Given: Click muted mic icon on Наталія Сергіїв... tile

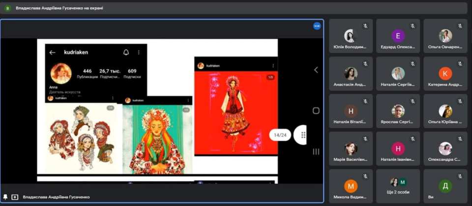Looking at the screenshot, I should [x=413, y=64].
